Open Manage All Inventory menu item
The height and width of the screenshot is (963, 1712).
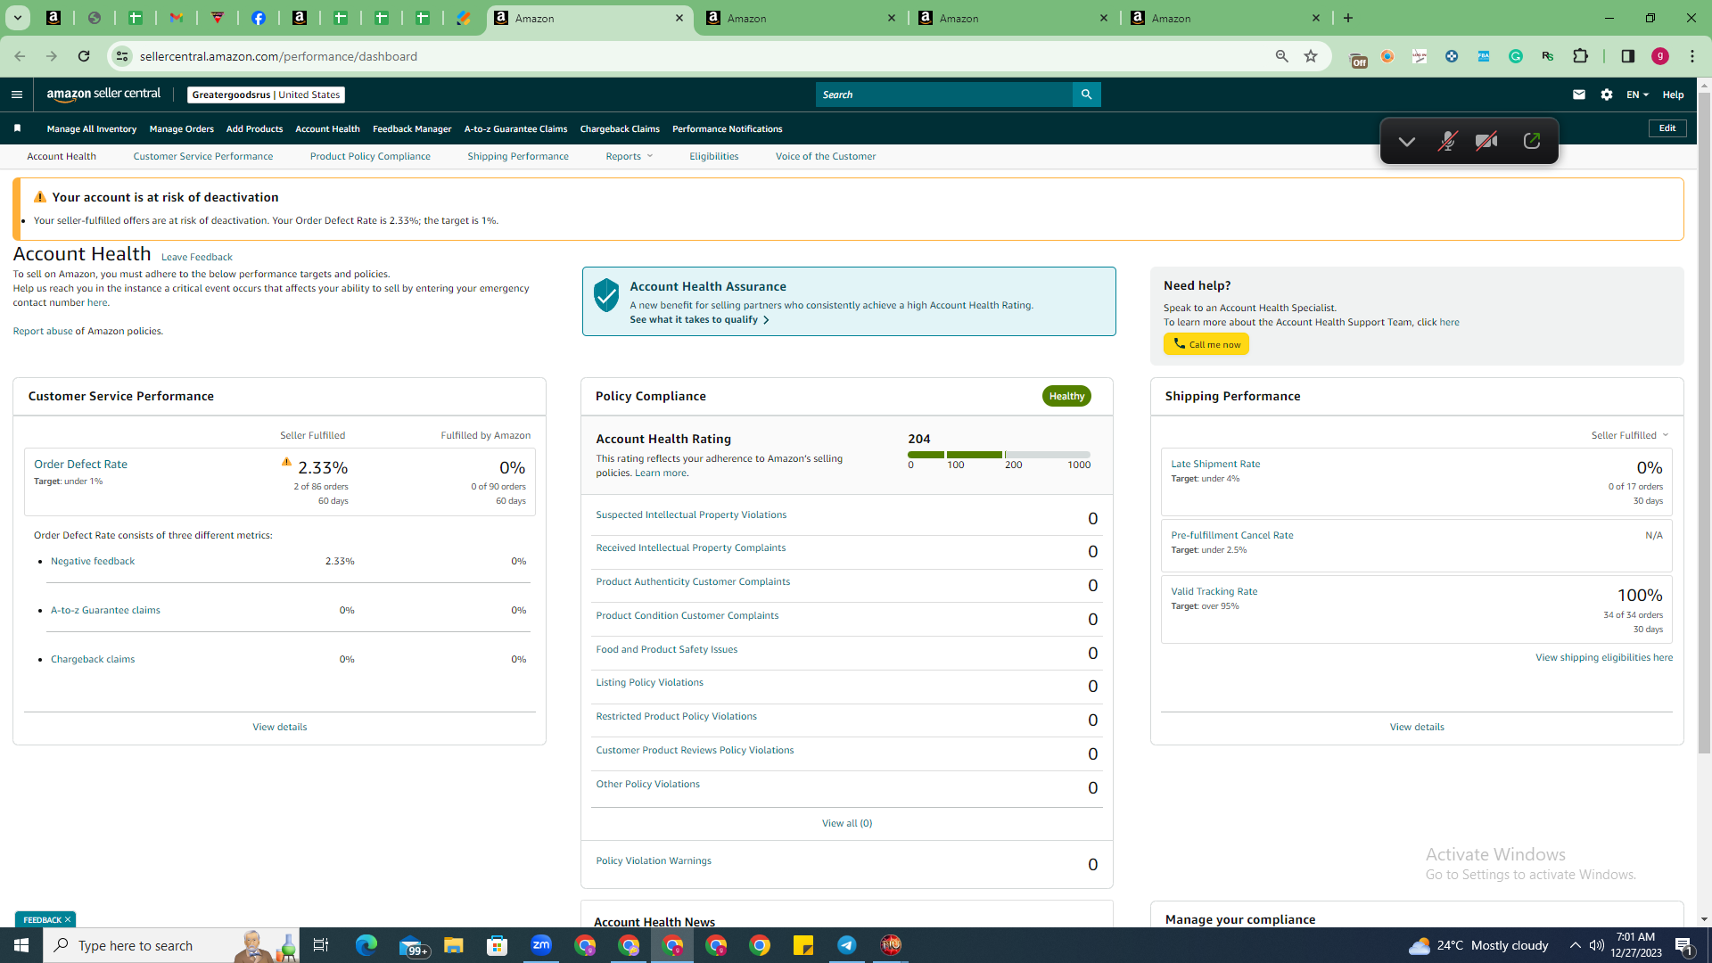click(x=92, y=129)
